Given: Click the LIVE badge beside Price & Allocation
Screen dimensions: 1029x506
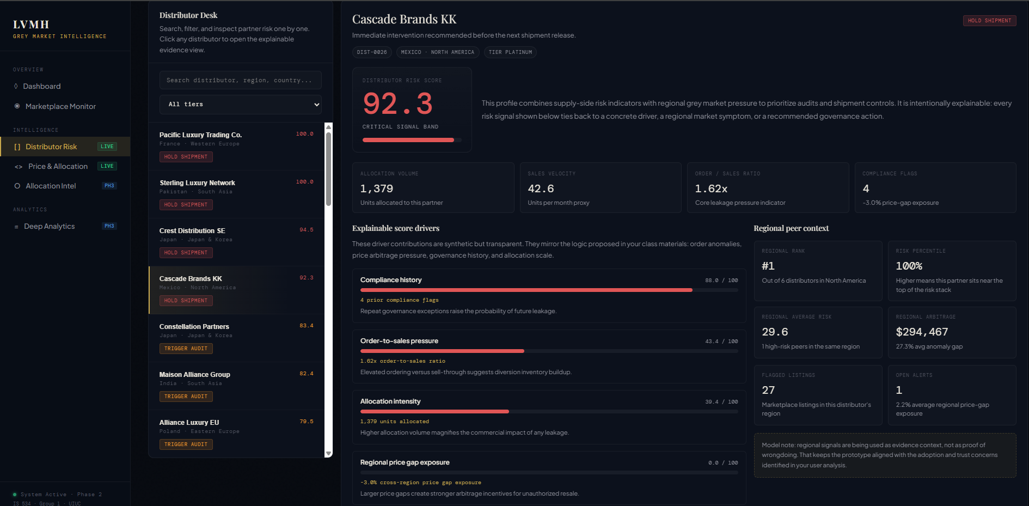Looking at the screenshot, I should tap(107, 166).
